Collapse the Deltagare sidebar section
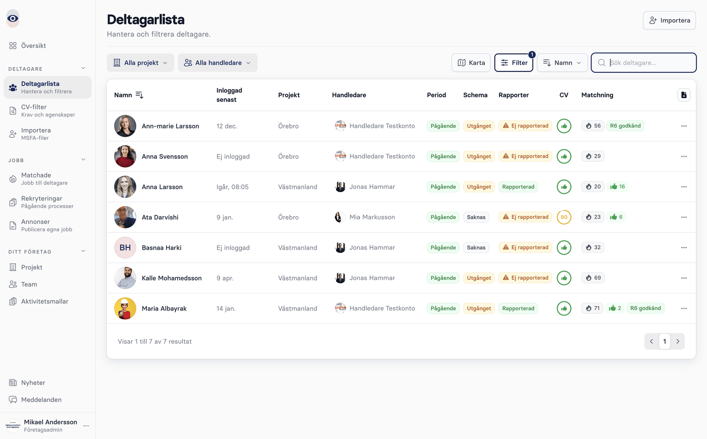 pyautogui.click(x=83, y=69)
